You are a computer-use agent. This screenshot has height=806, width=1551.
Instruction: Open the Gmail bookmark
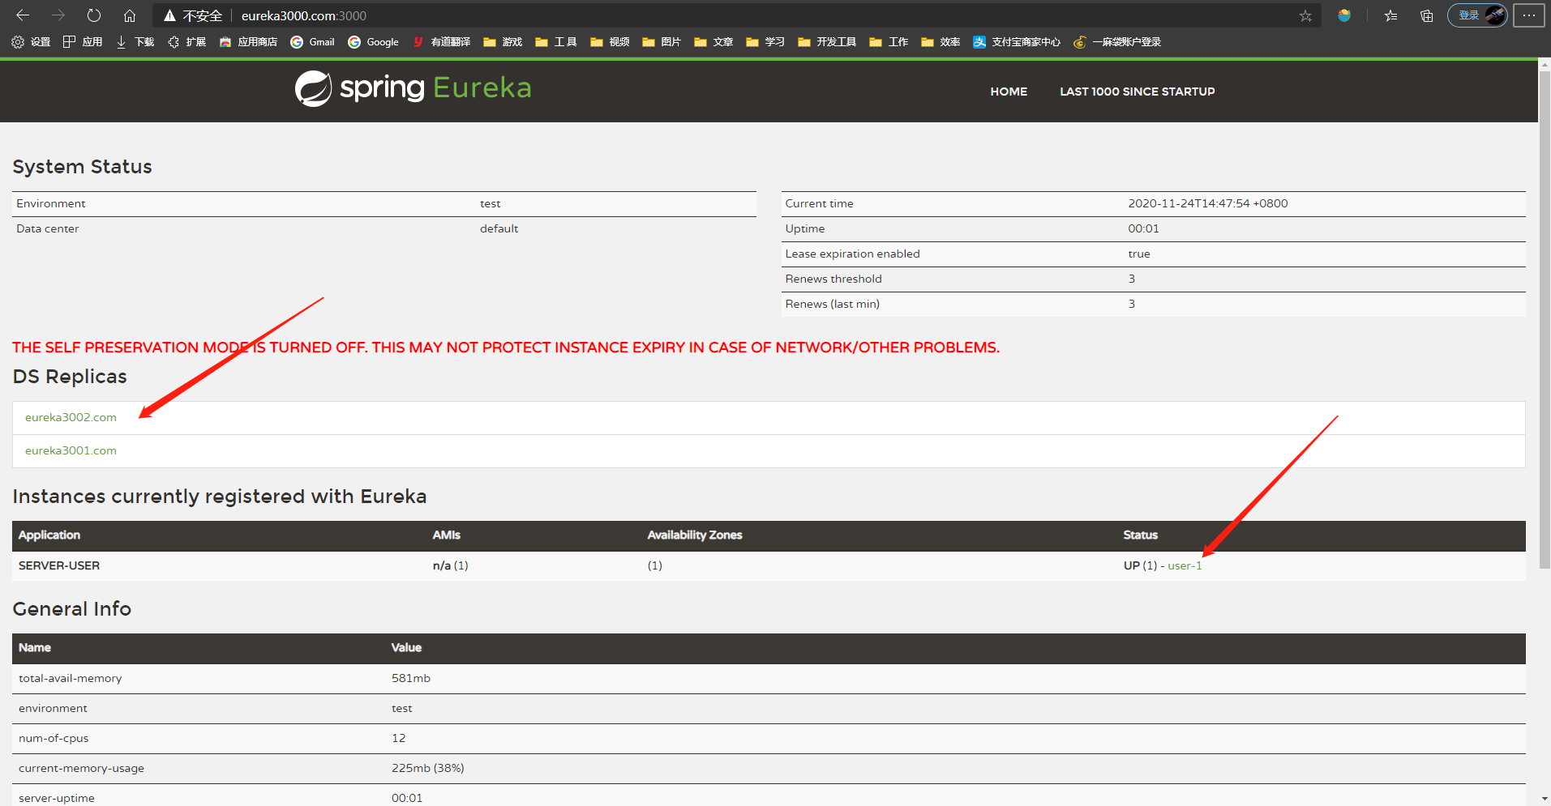pos(312,42)
